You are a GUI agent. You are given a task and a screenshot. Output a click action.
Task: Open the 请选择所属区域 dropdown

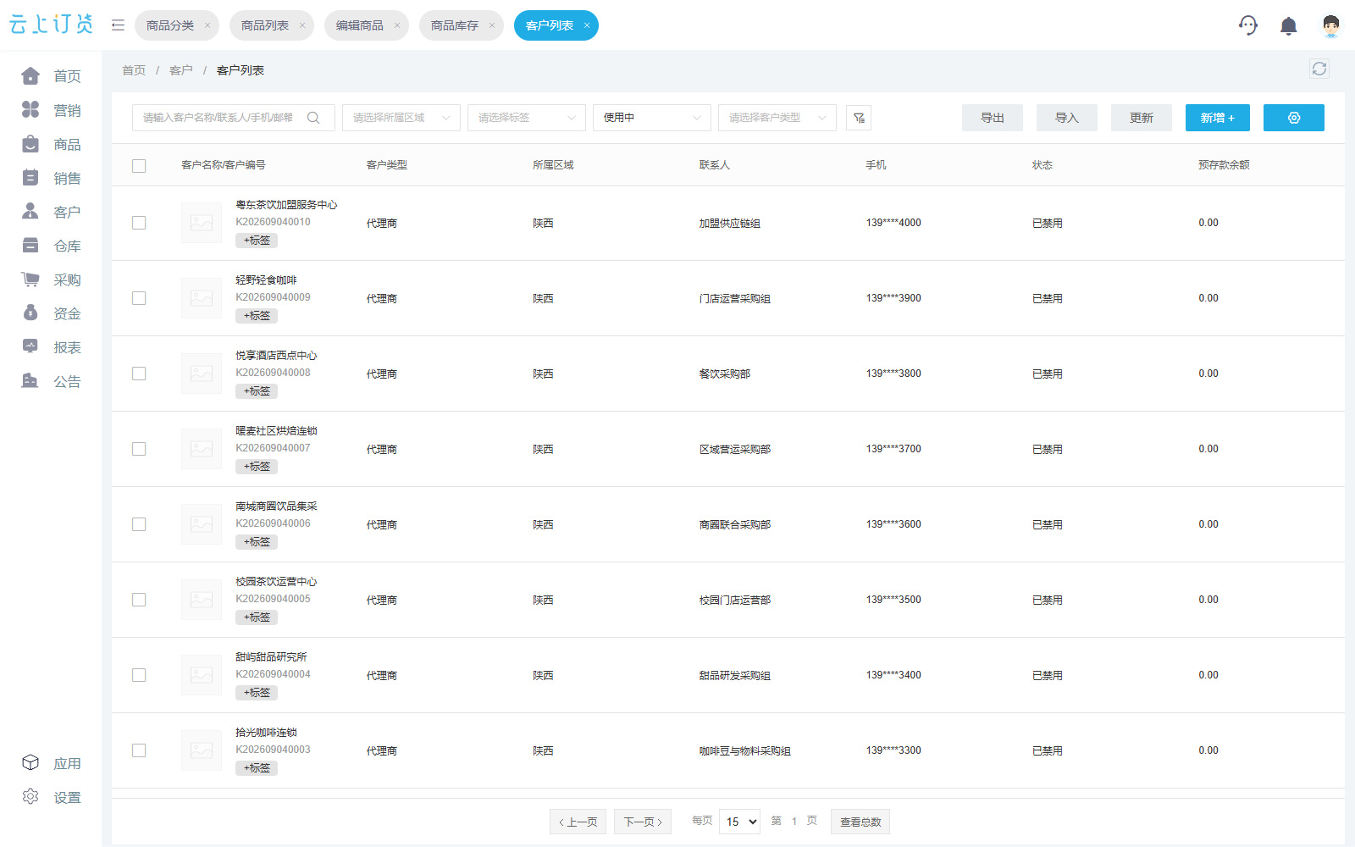coord(401,118)
